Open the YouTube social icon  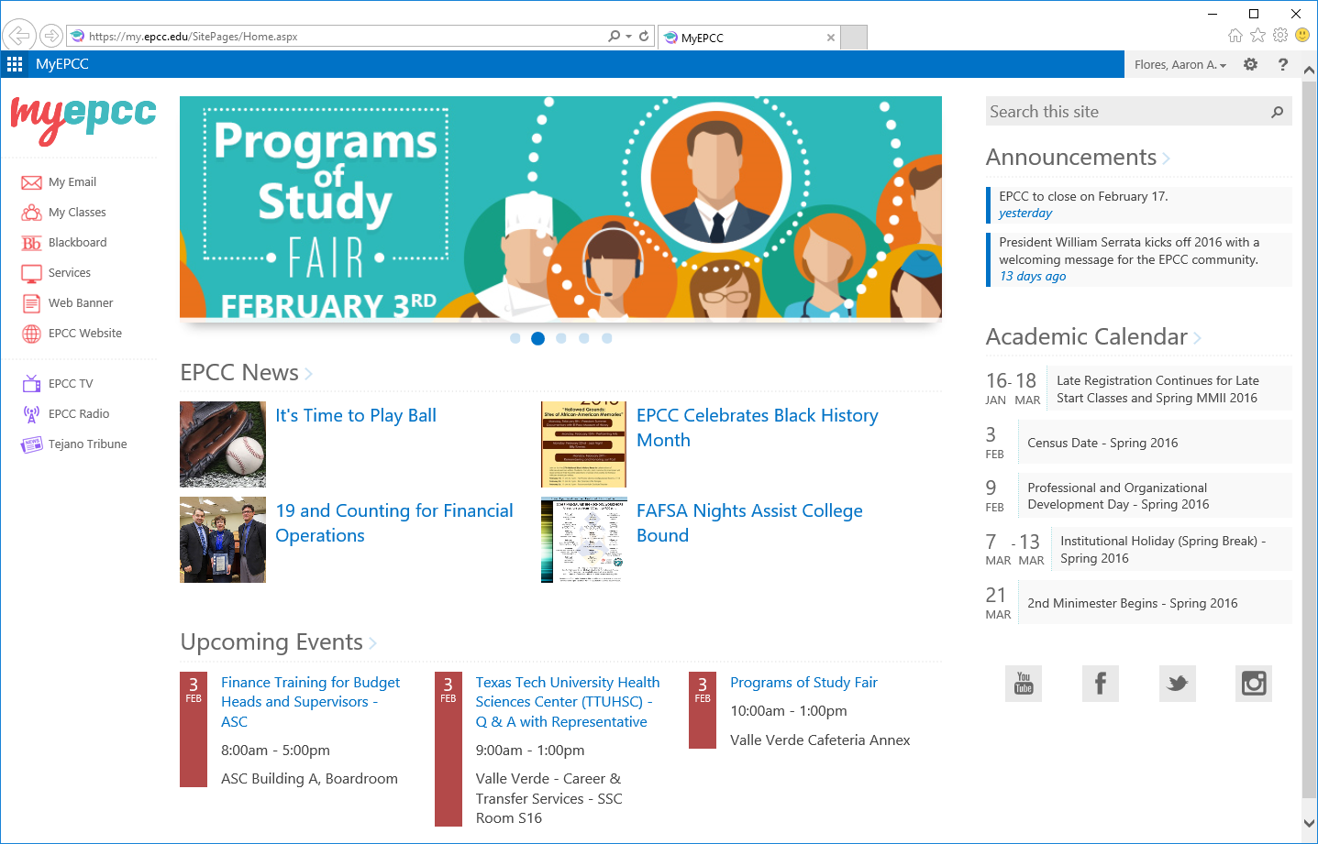[x=1024, y=684]
